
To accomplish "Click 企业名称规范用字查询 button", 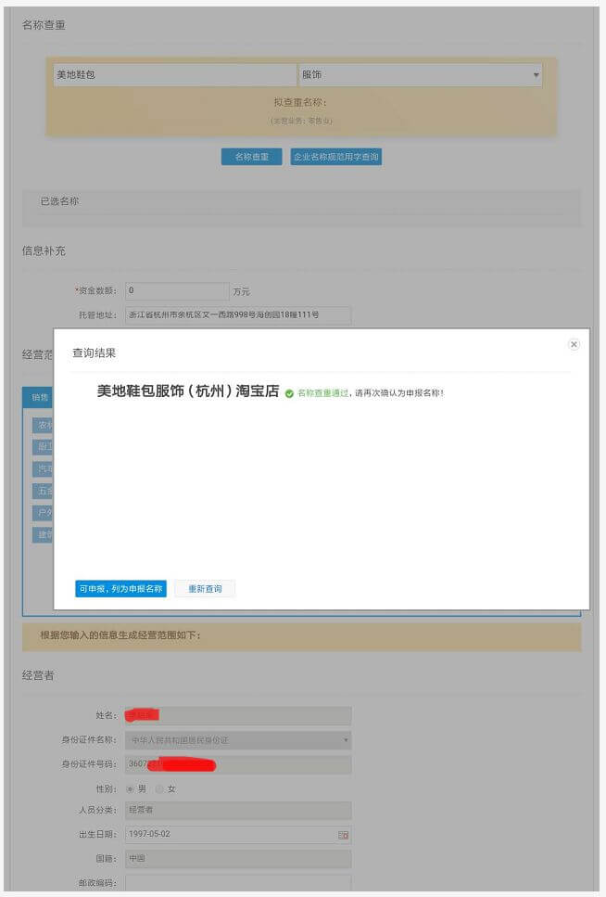I will point(336,157).
